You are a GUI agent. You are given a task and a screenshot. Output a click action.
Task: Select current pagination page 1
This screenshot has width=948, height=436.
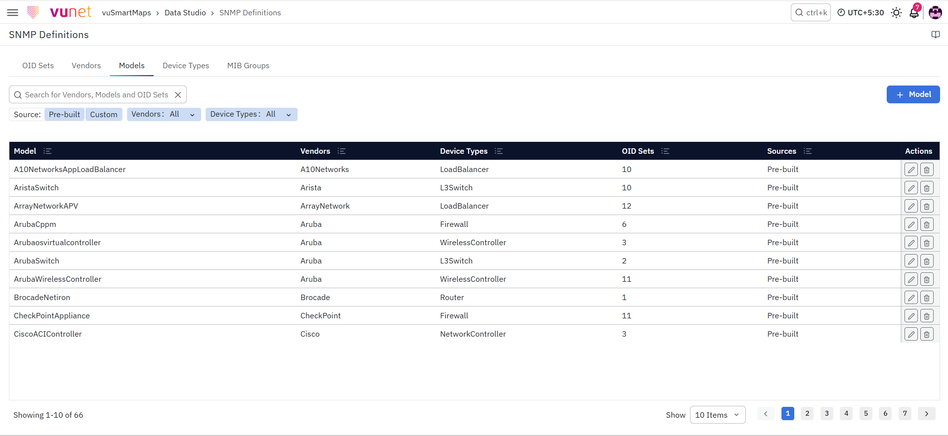pos(788,414)
